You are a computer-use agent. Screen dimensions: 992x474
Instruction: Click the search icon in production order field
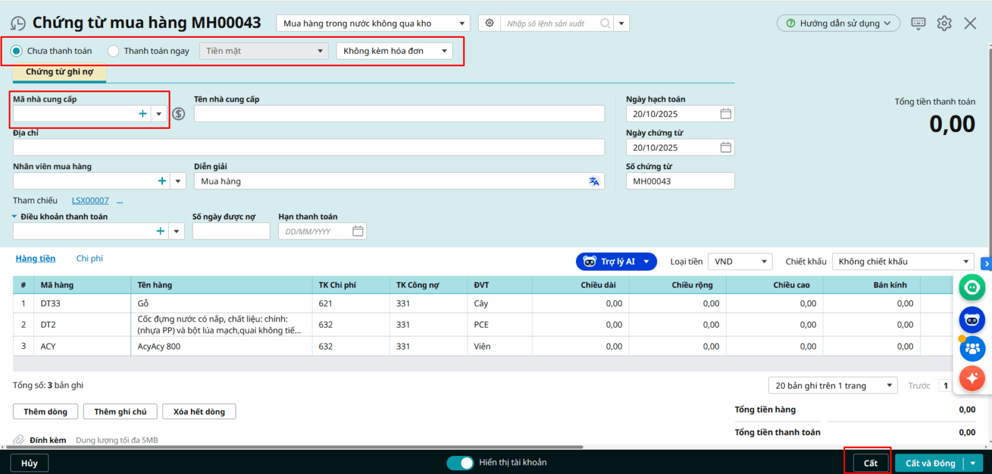coord(605,24)
